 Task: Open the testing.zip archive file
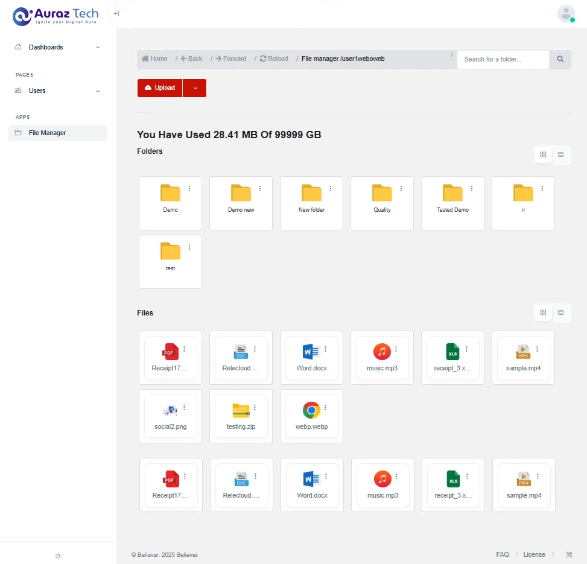(241, 410)
